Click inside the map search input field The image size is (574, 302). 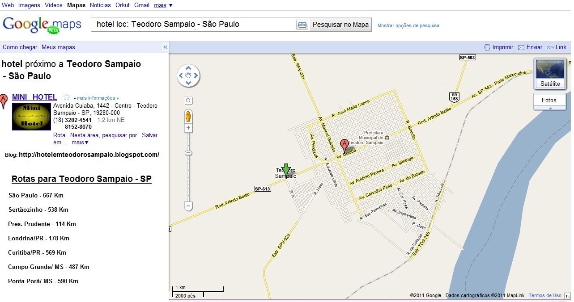click(193, 25)
